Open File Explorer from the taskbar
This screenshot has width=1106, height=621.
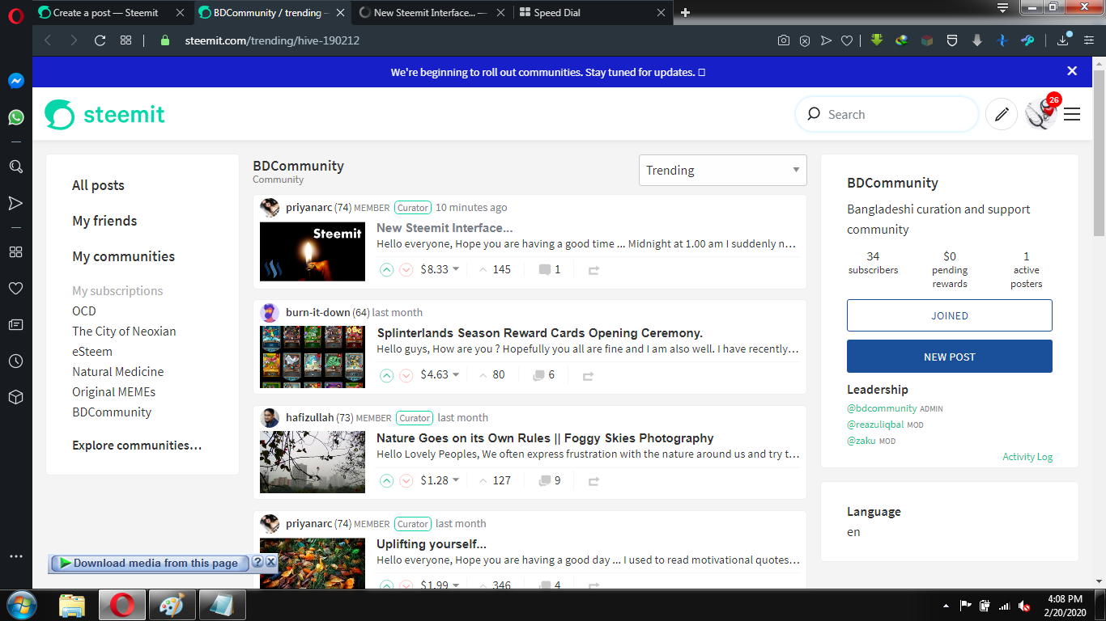73,605
